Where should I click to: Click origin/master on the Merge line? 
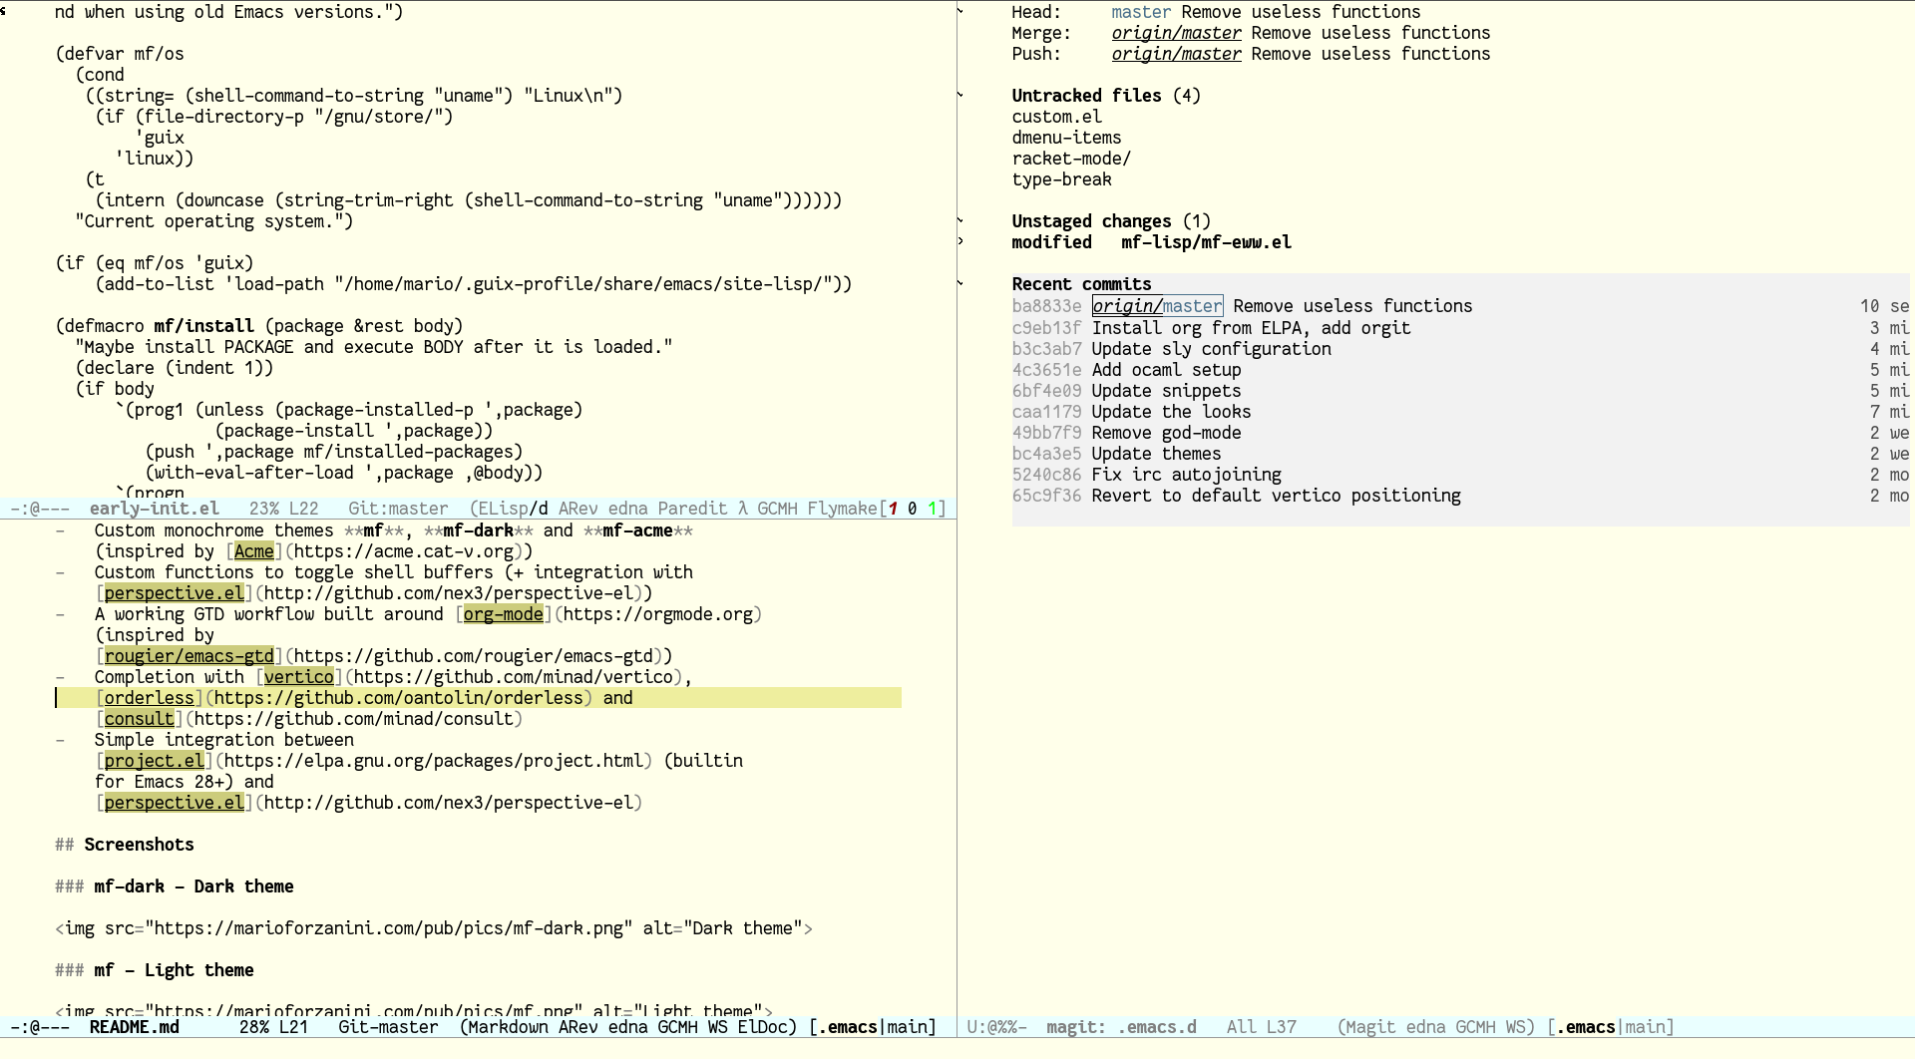1176,33
